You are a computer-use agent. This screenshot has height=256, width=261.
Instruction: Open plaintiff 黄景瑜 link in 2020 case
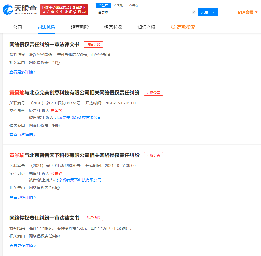click(x=57, y=111)
